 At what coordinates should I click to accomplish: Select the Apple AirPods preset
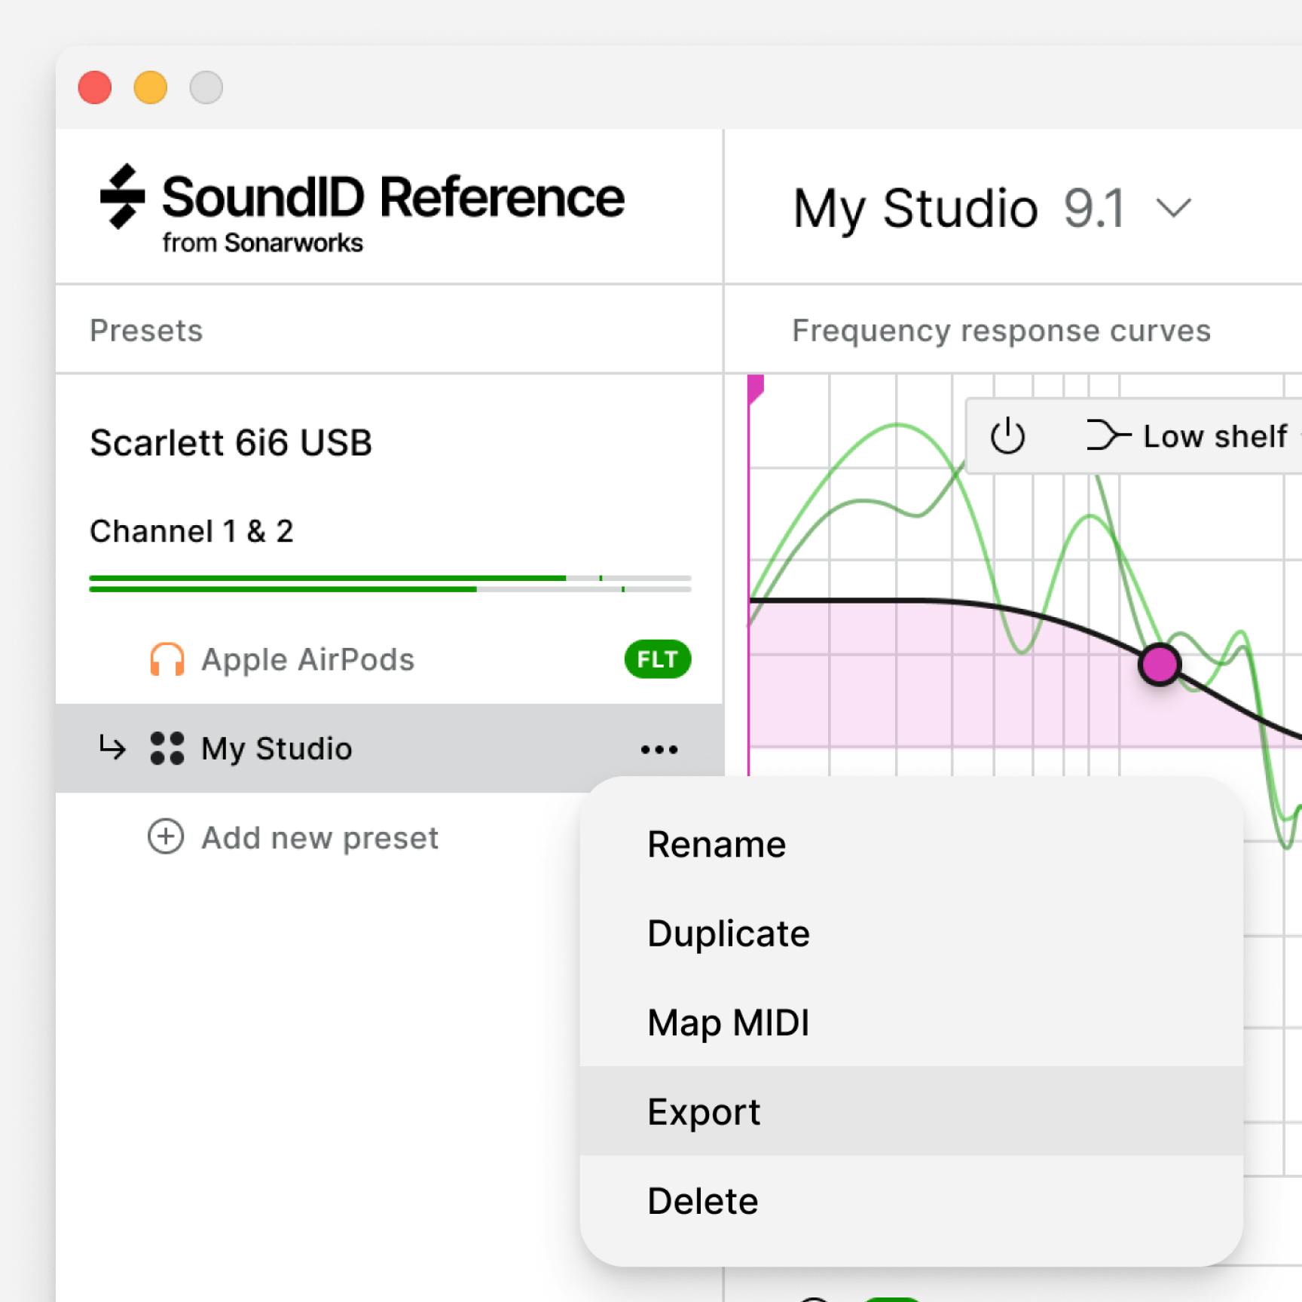tap(307, 660)
